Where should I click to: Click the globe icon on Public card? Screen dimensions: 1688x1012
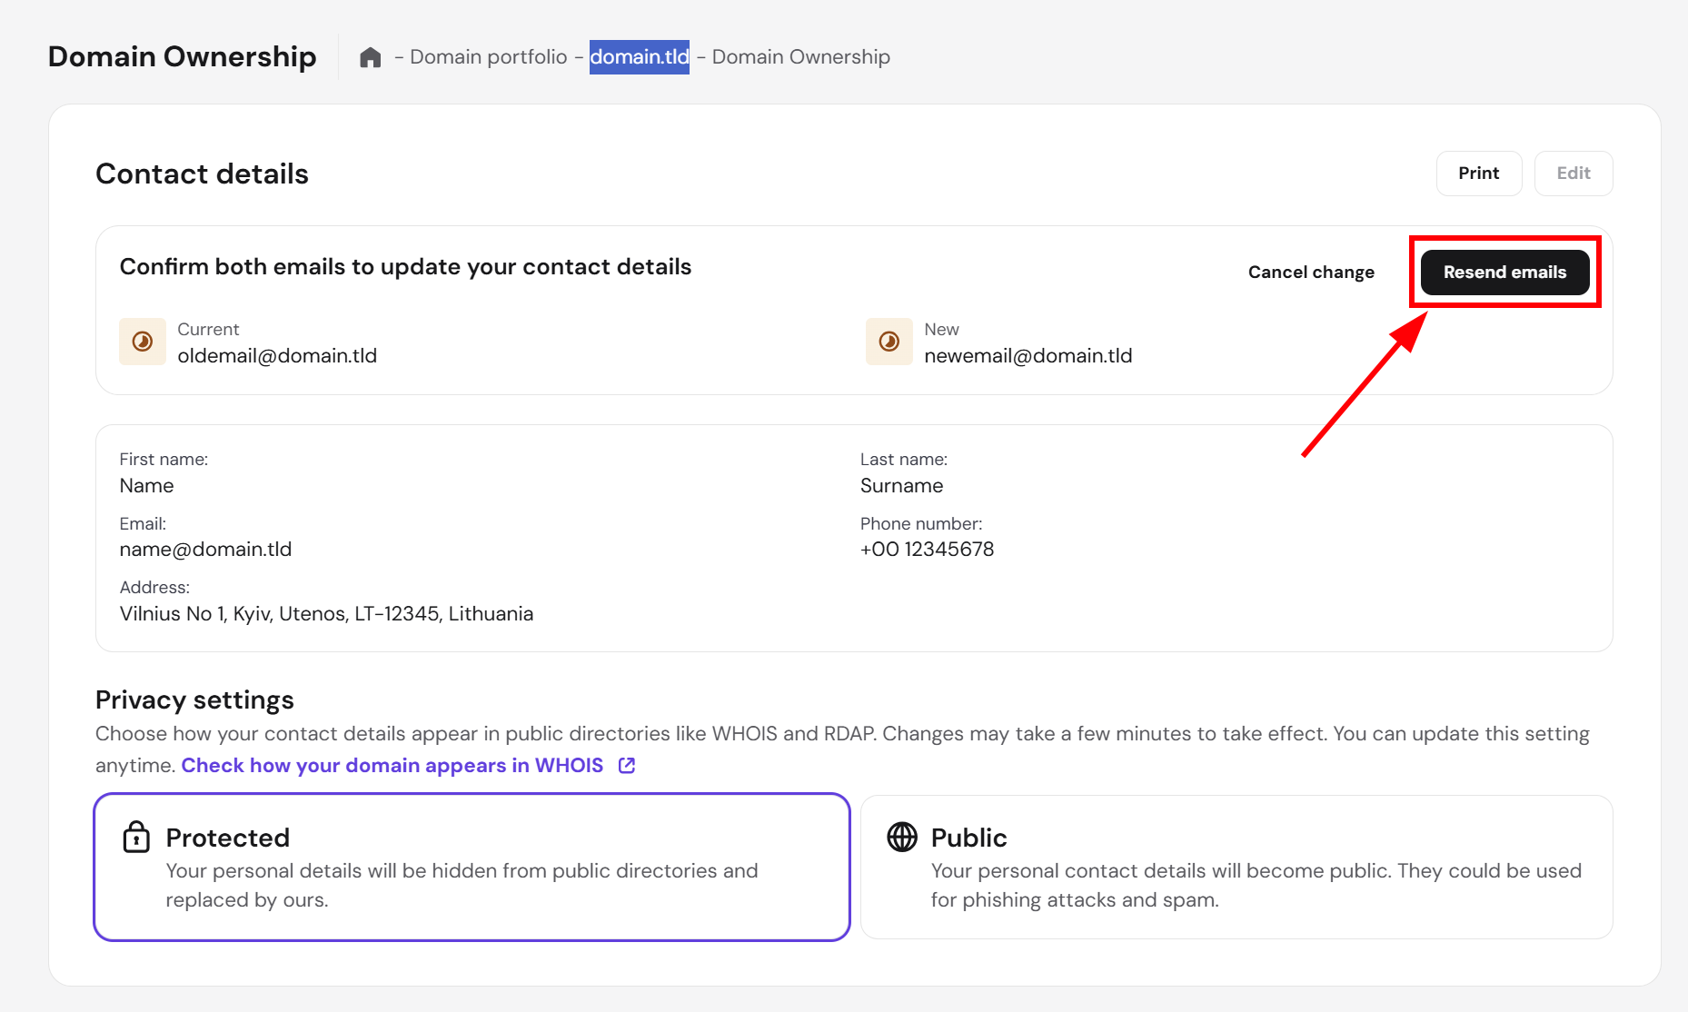[902, 837]
